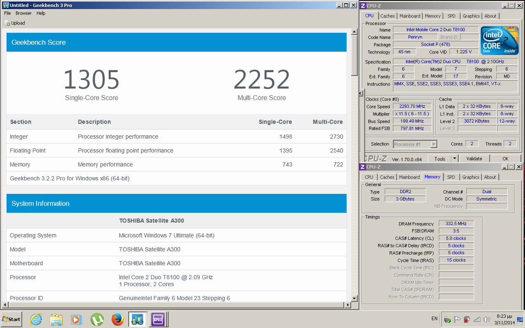Open the Processor #1 selection dropdown
This screenshot has height=328, width=525.
415,144
